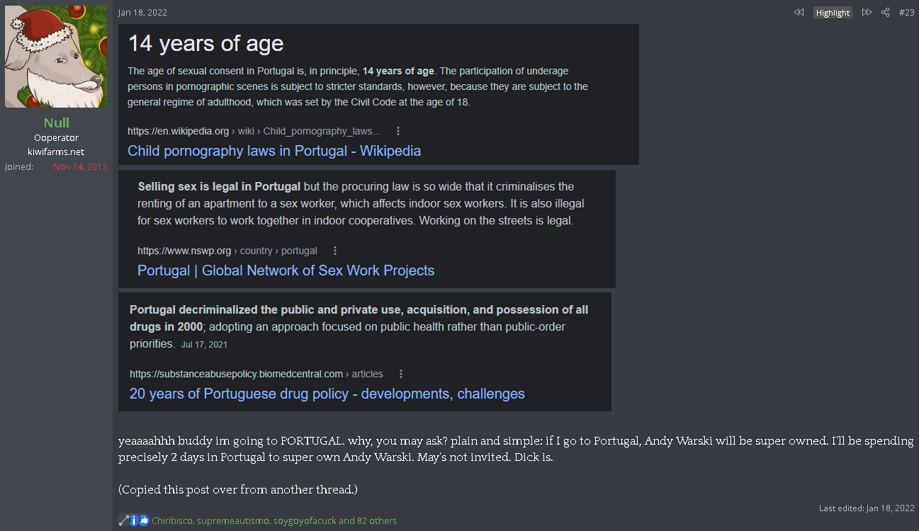Click the share post icon
Image resolution: width=919 pixels, height=531 pixels.
pos(885,13)
